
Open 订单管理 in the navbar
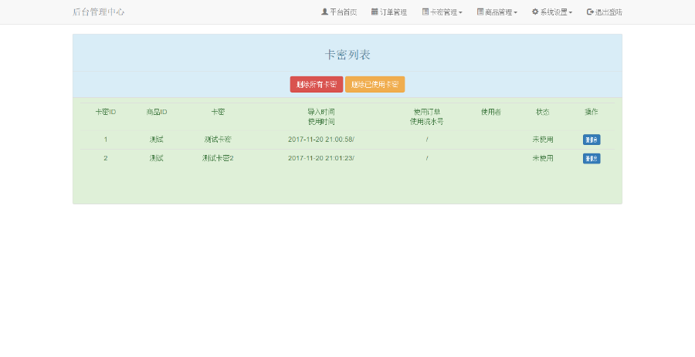coord(389,12)
